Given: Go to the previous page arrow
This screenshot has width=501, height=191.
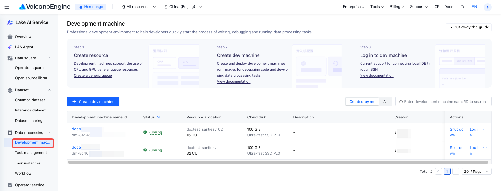Looking at the screenshot, I should [x=438, y=172].
